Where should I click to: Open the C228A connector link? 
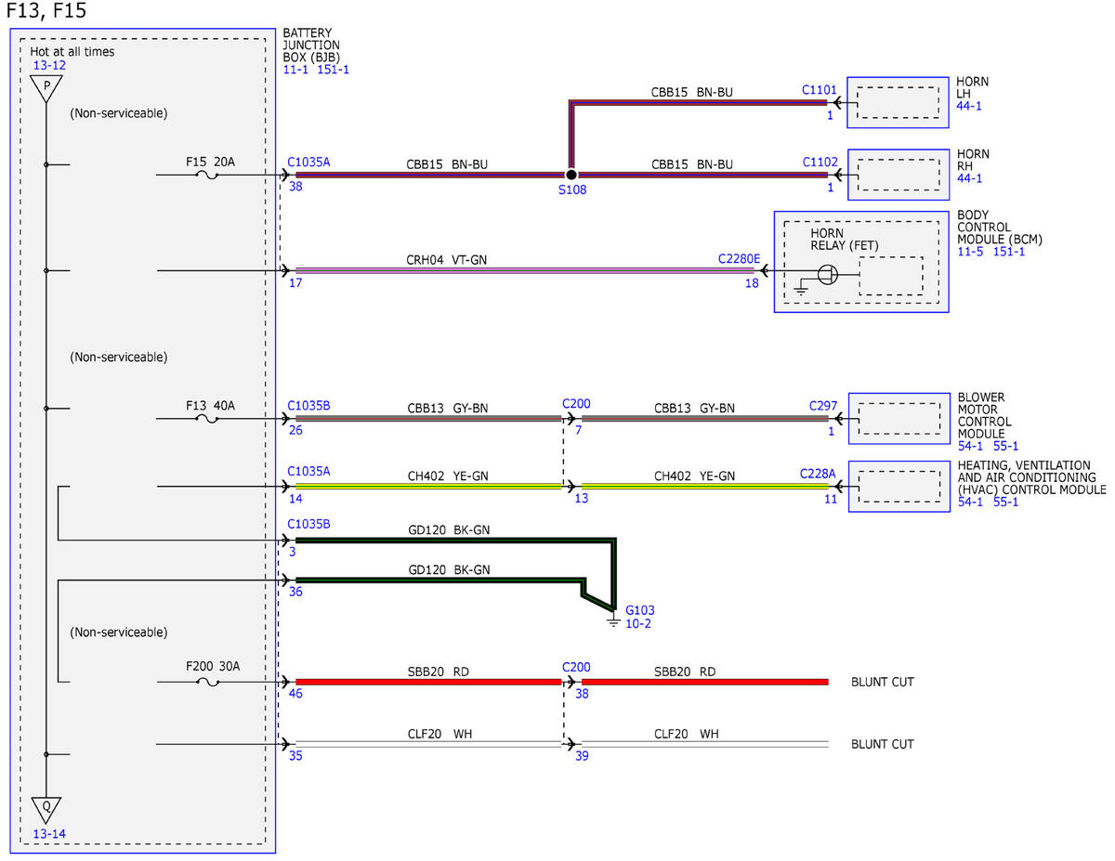[x=818, y=473]
